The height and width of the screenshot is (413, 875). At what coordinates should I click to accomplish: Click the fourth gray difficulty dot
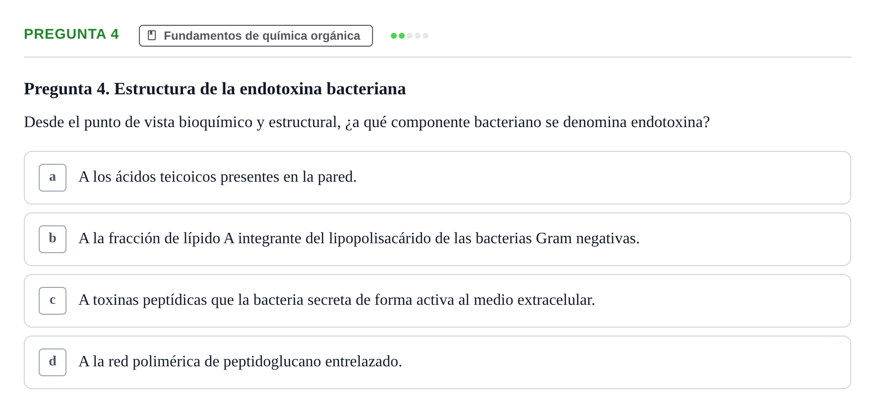coord(418,36)
